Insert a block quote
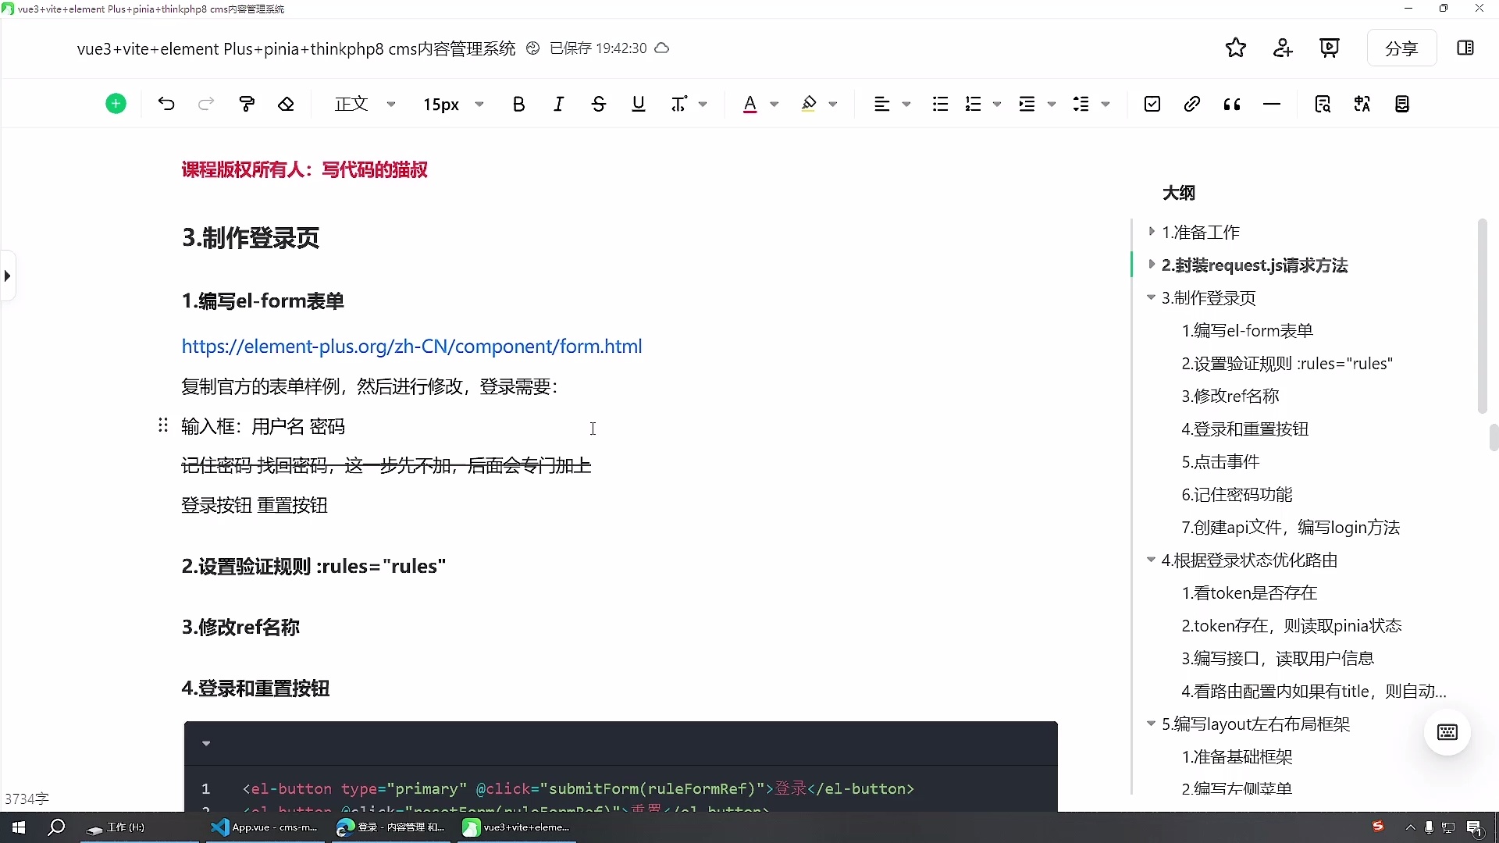The width and height of the screenshot is (1499, 843). coord(1232,104)
